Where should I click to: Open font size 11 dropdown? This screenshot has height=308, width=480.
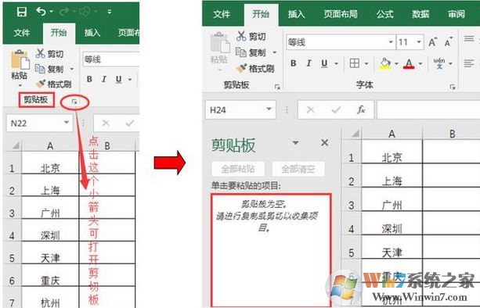[x=419, y=42]
